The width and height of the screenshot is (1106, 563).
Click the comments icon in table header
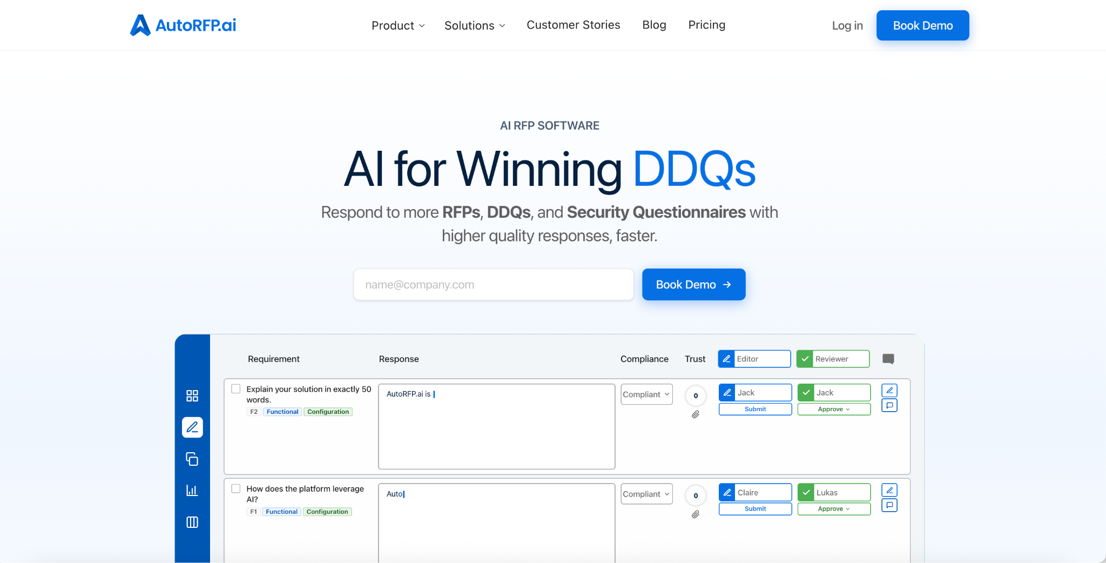click(x=888, y=359)
